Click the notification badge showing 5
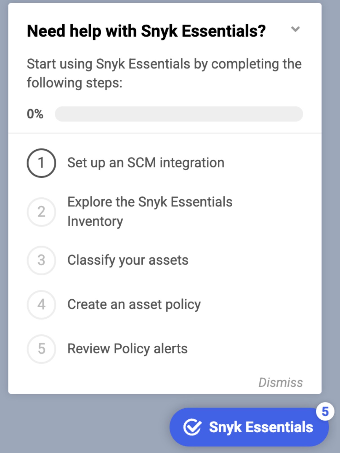Screen dimensions: 340x453 point(325,411)
